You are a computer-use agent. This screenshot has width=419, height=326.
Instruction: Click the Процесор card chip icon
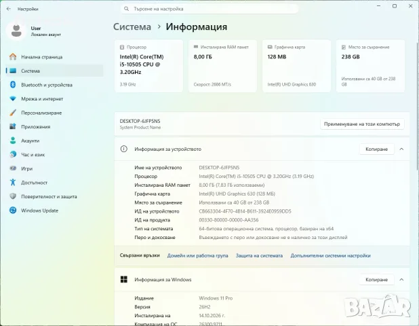coord(122,47)
